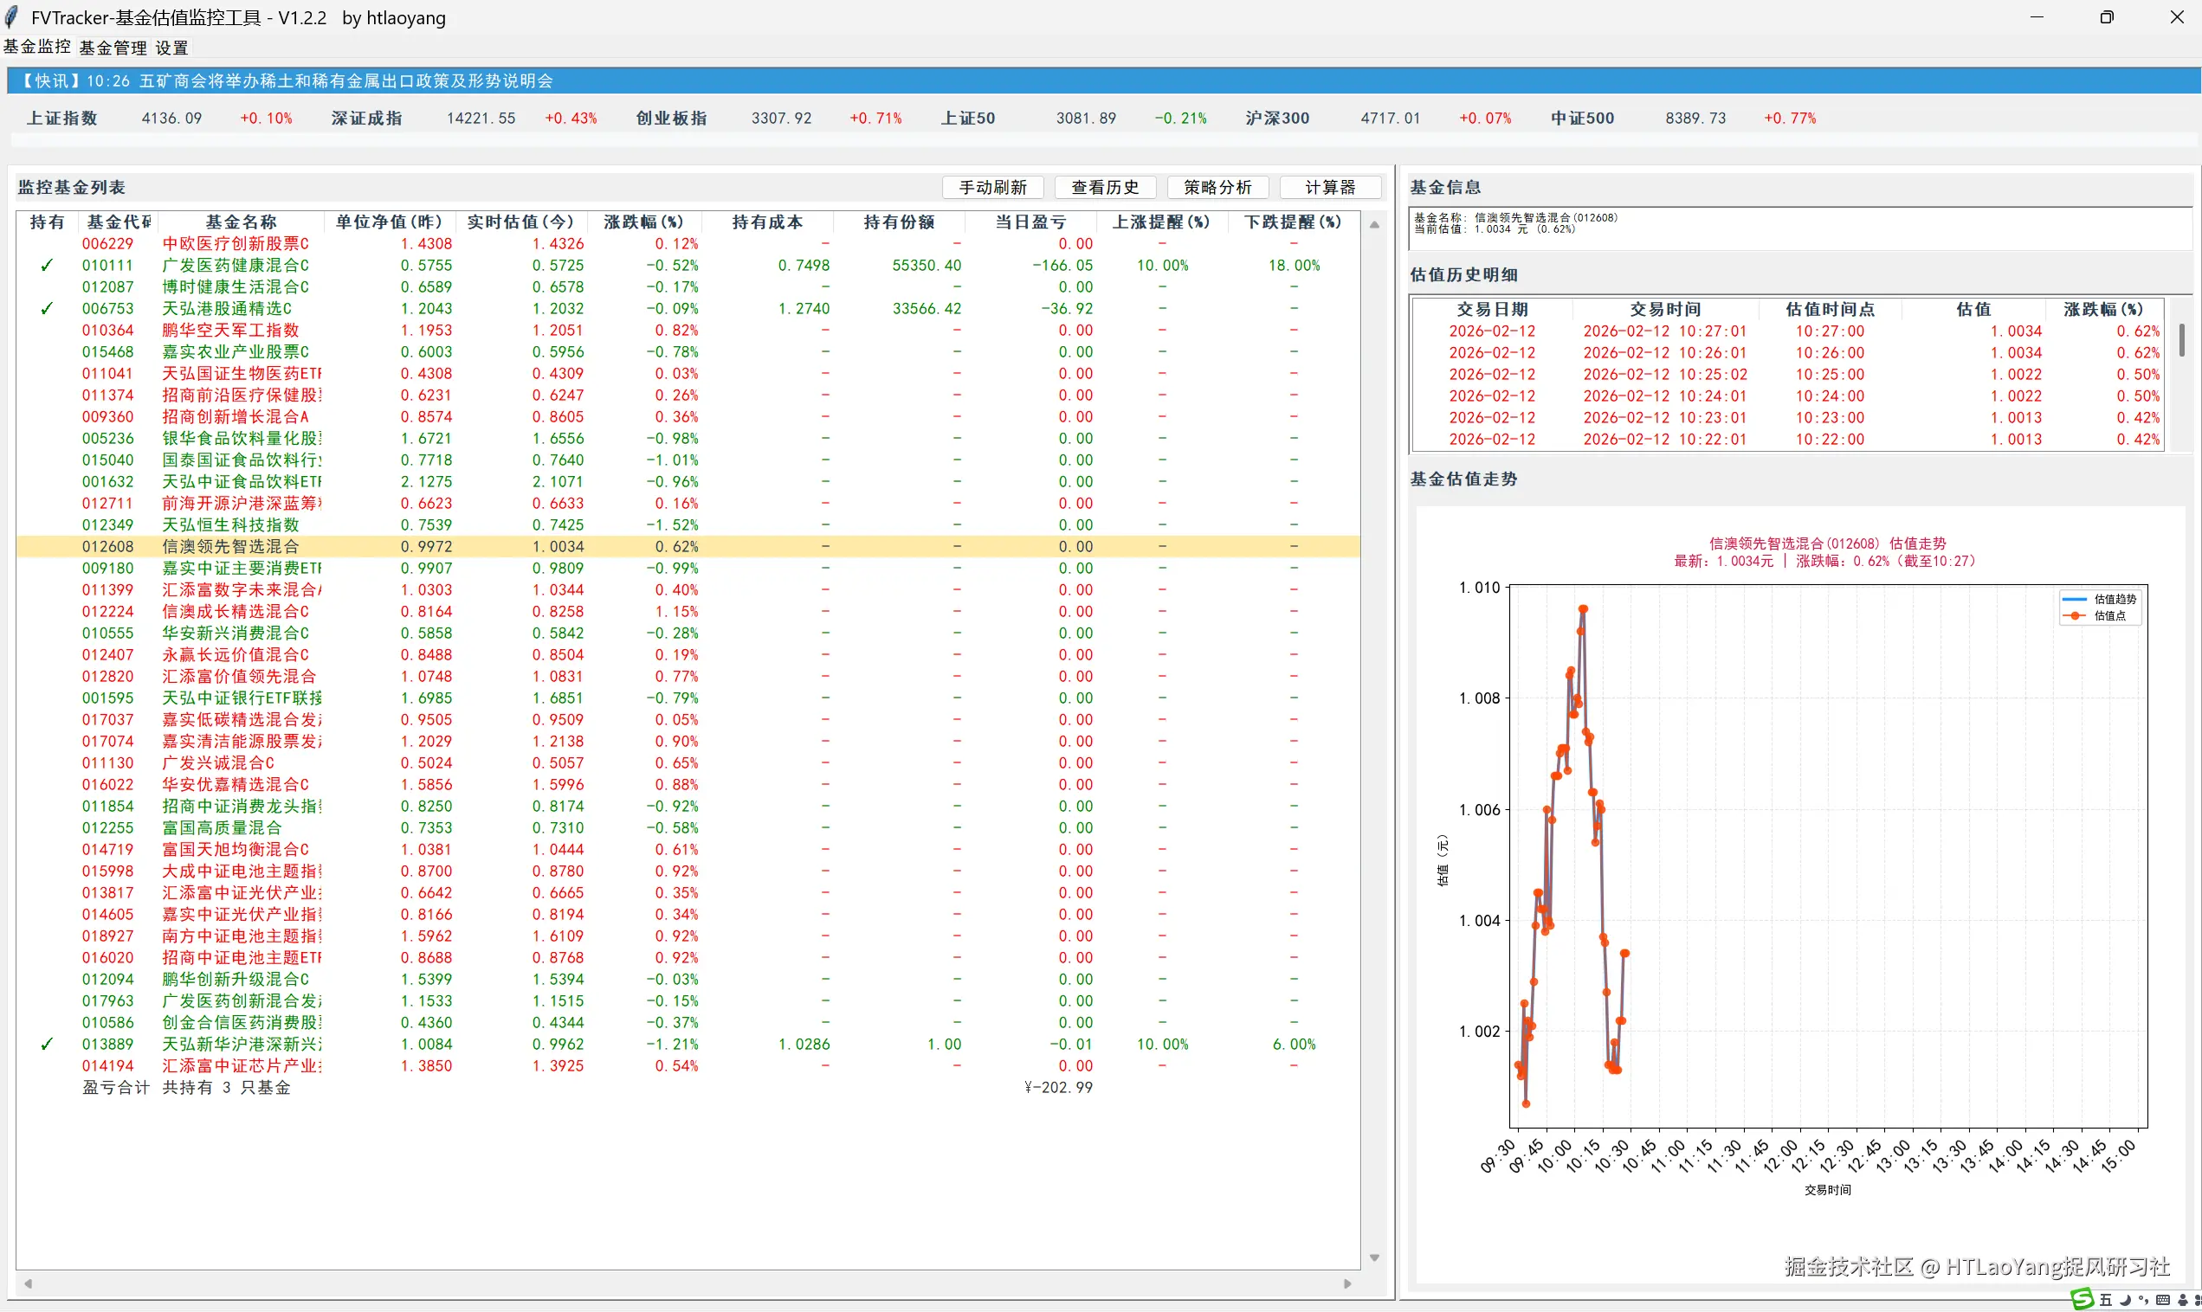Image resolution: width=2202 pixels, height=1312 pixels.
Task: Click the 五 input mode icon
Action: (x=2107, y=1300)
